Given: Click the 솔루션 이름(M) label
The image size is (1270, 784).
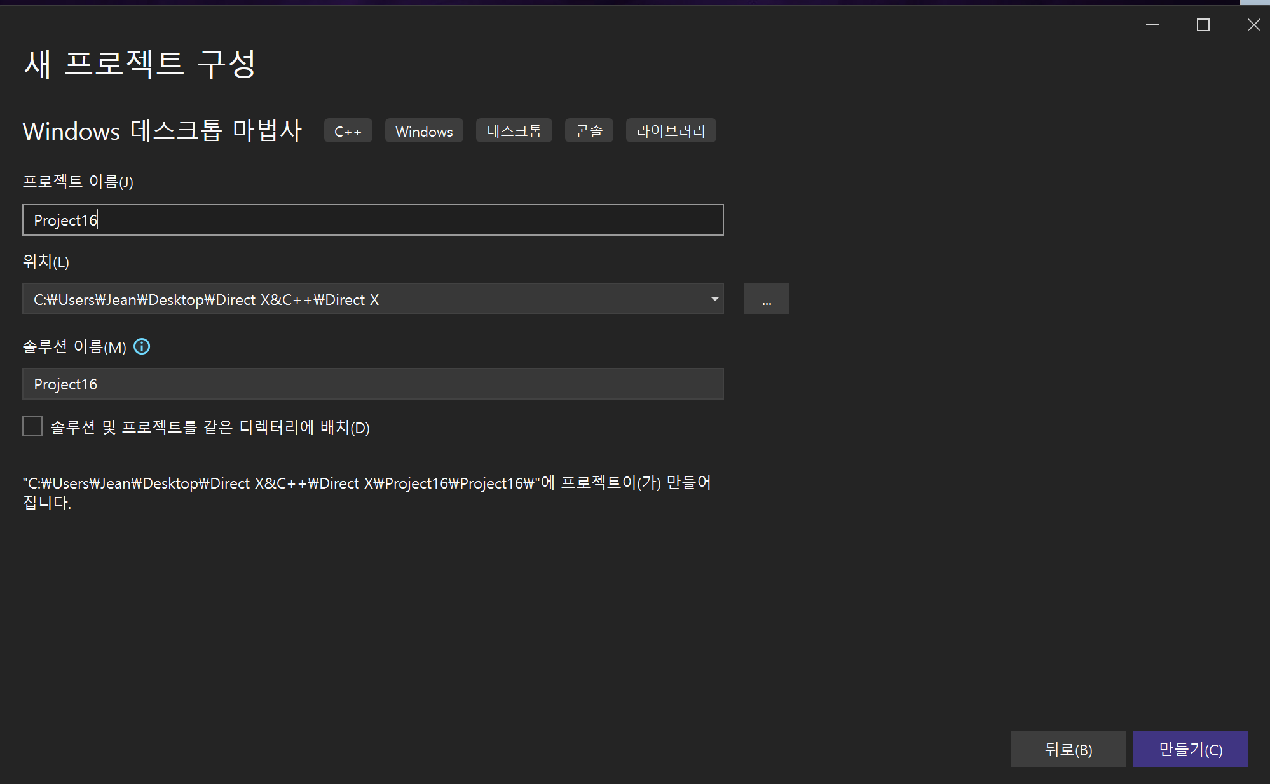Looking at the screenshot, I should pos(74,346).
